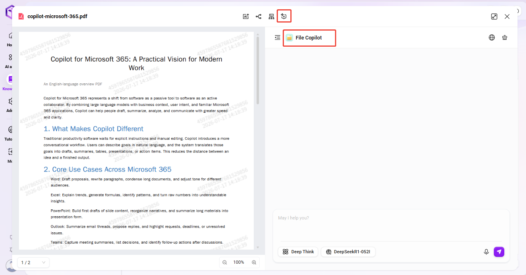Toggle the Deep Think option
This screenshot has width=526, height=275.
click(x=298, y=252)
